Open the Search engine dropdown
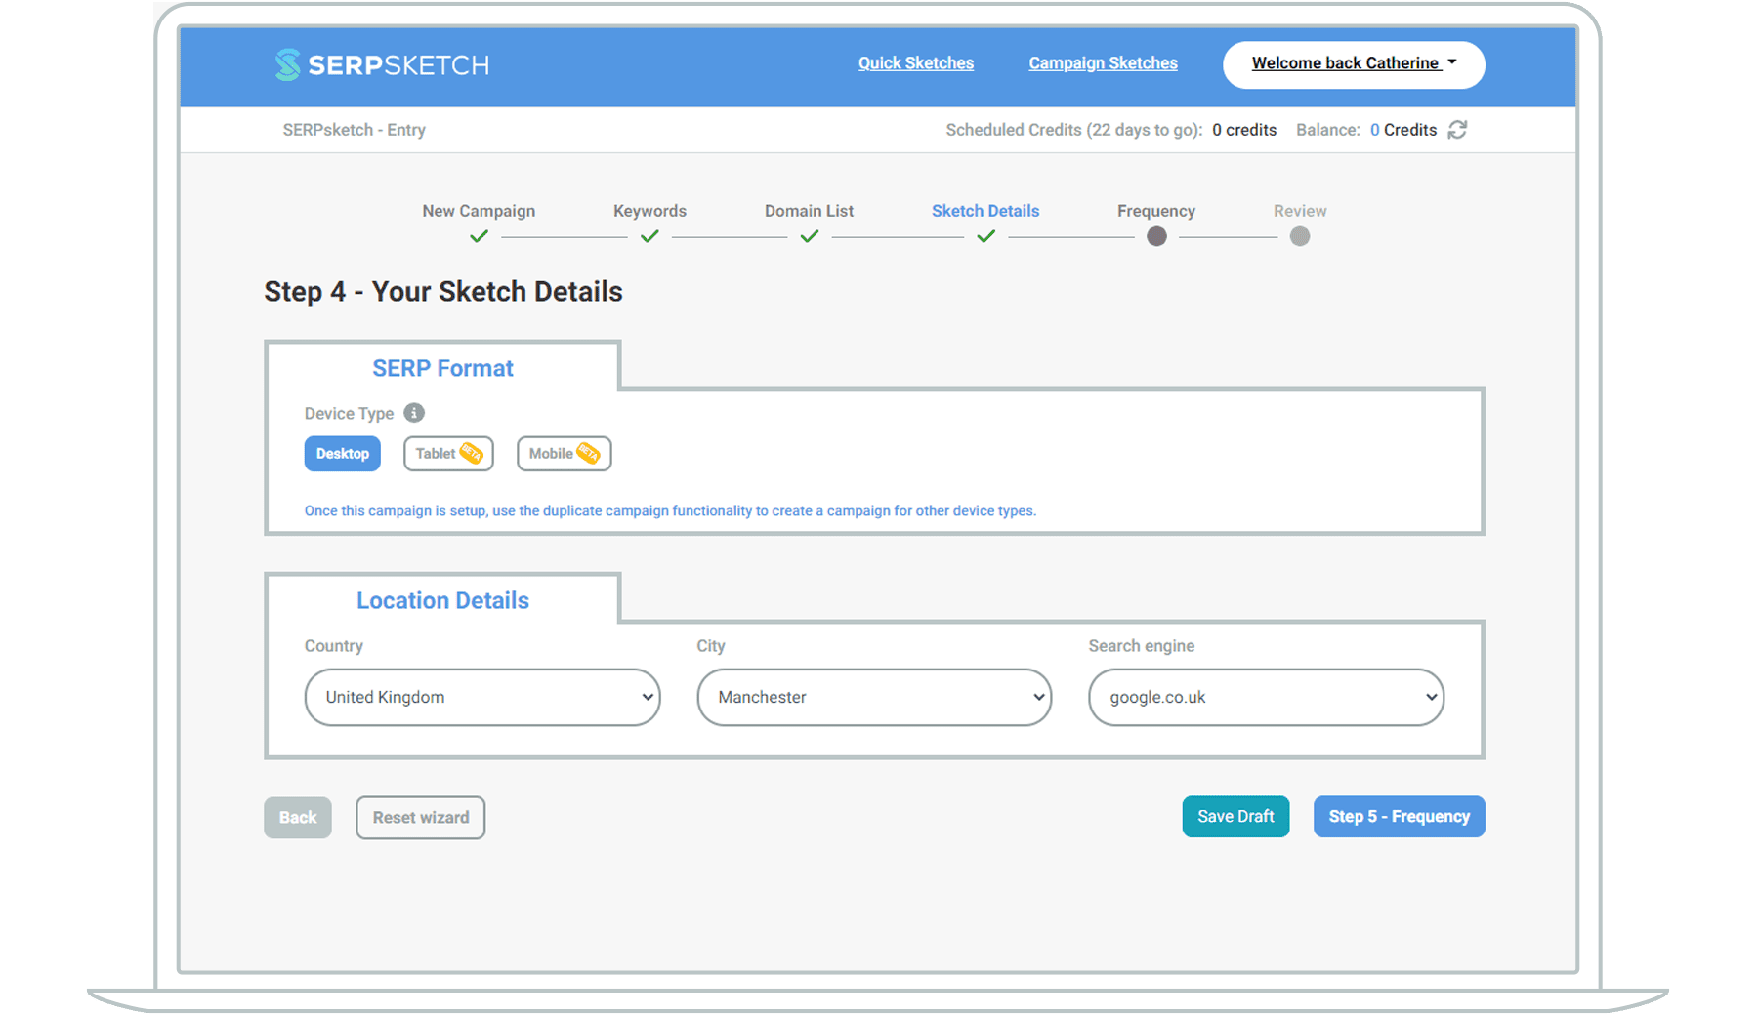Viewport: 1758px width, 1015px height. point(1266,697)
